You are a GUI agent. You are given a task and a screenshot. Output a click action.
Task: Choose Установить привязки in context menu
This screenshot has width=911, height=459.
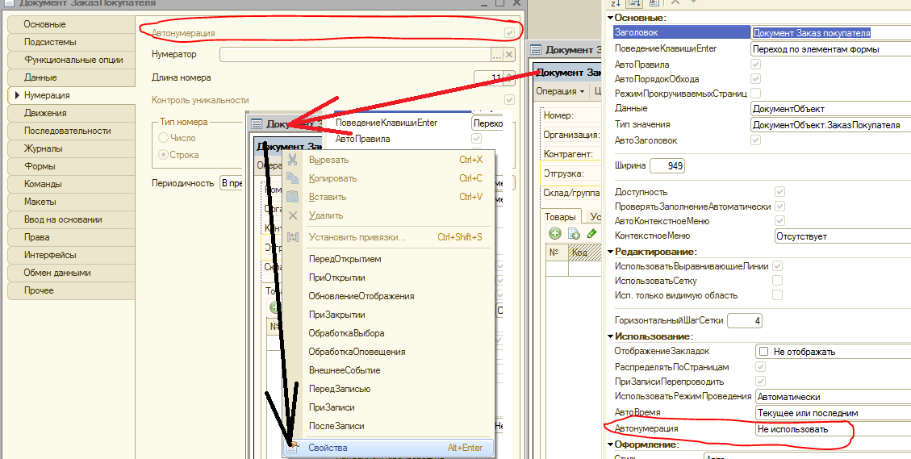pos(387,237)
